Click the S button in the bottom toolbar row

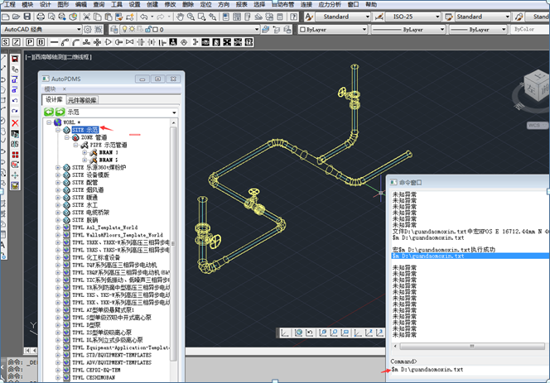(6, 41)
